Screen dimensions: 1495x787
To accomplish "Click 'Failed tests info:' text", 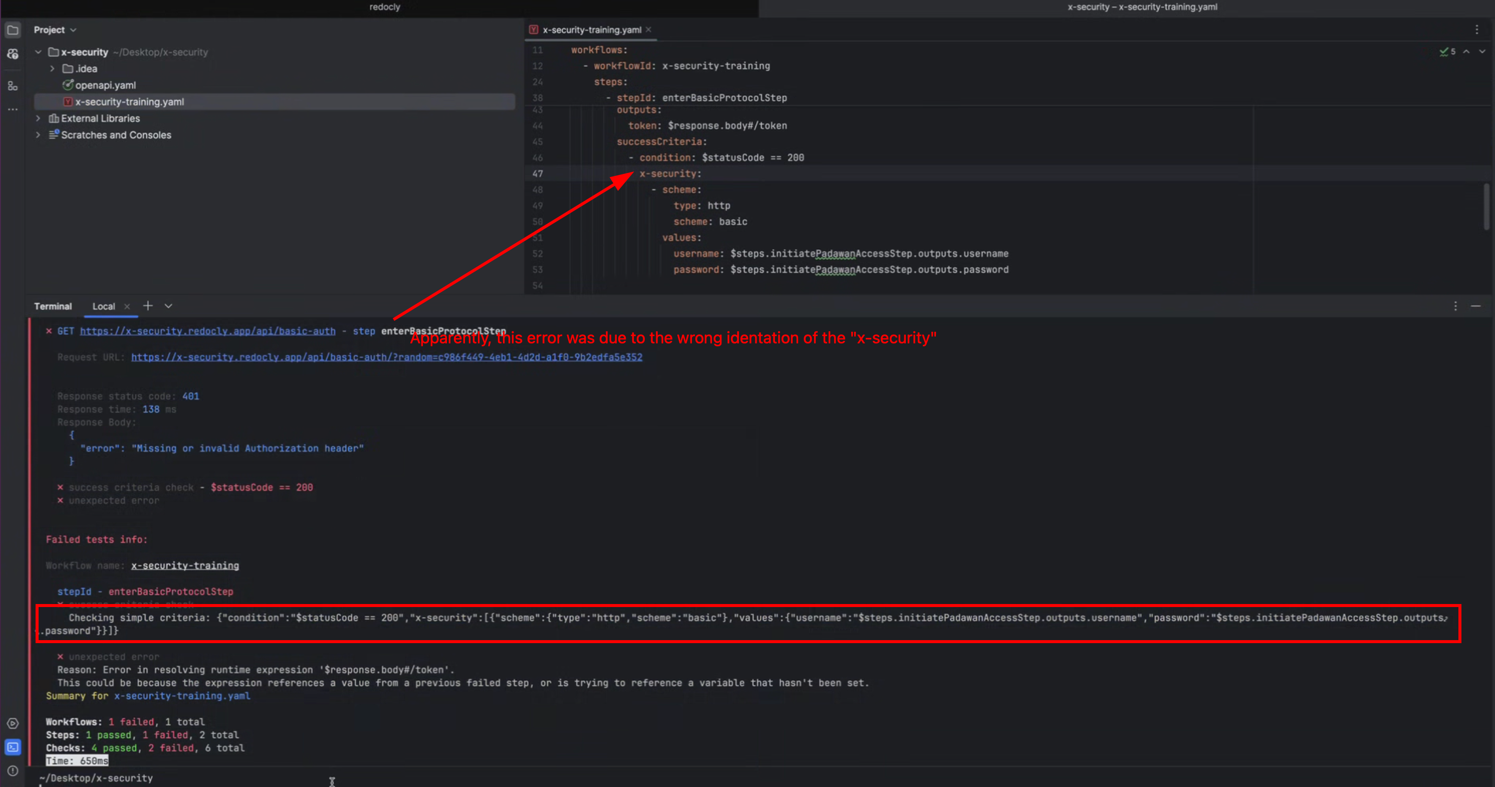I will [x=96, y=539].
